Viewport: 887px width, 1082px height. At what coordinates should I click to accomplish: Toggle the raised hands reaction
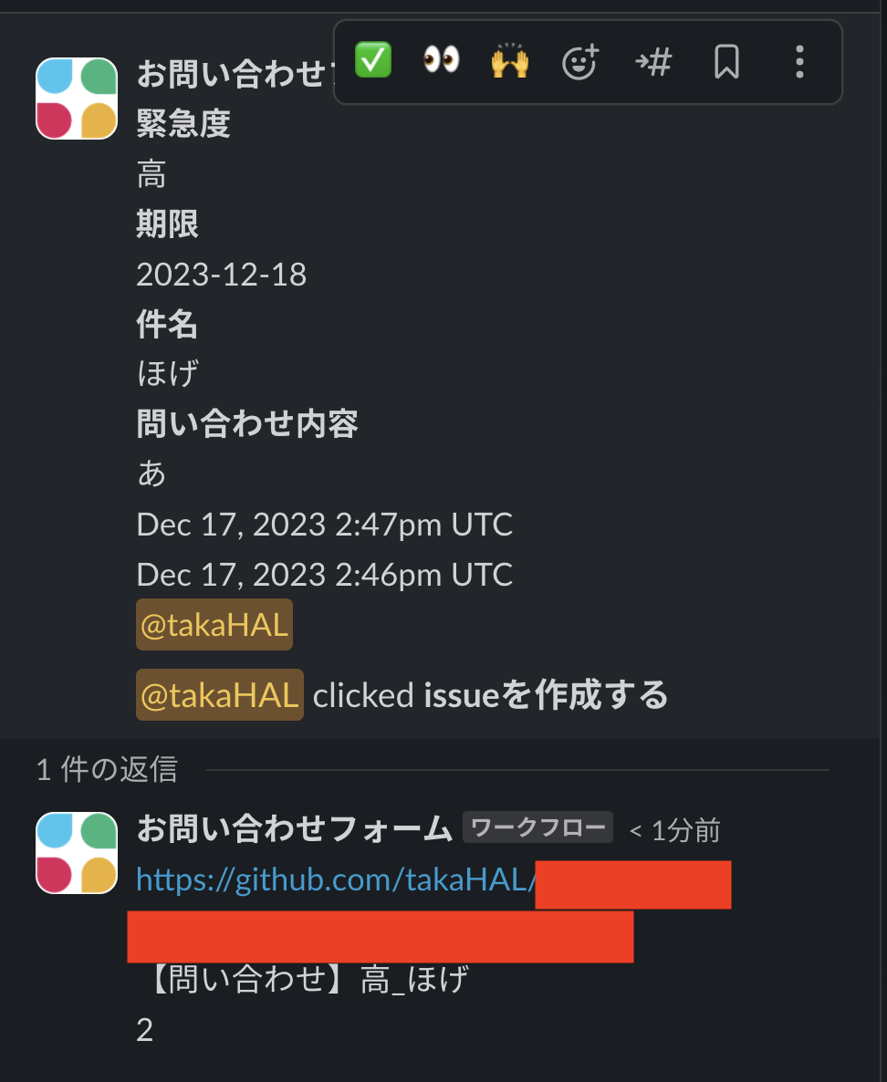[x=509, y=61]
